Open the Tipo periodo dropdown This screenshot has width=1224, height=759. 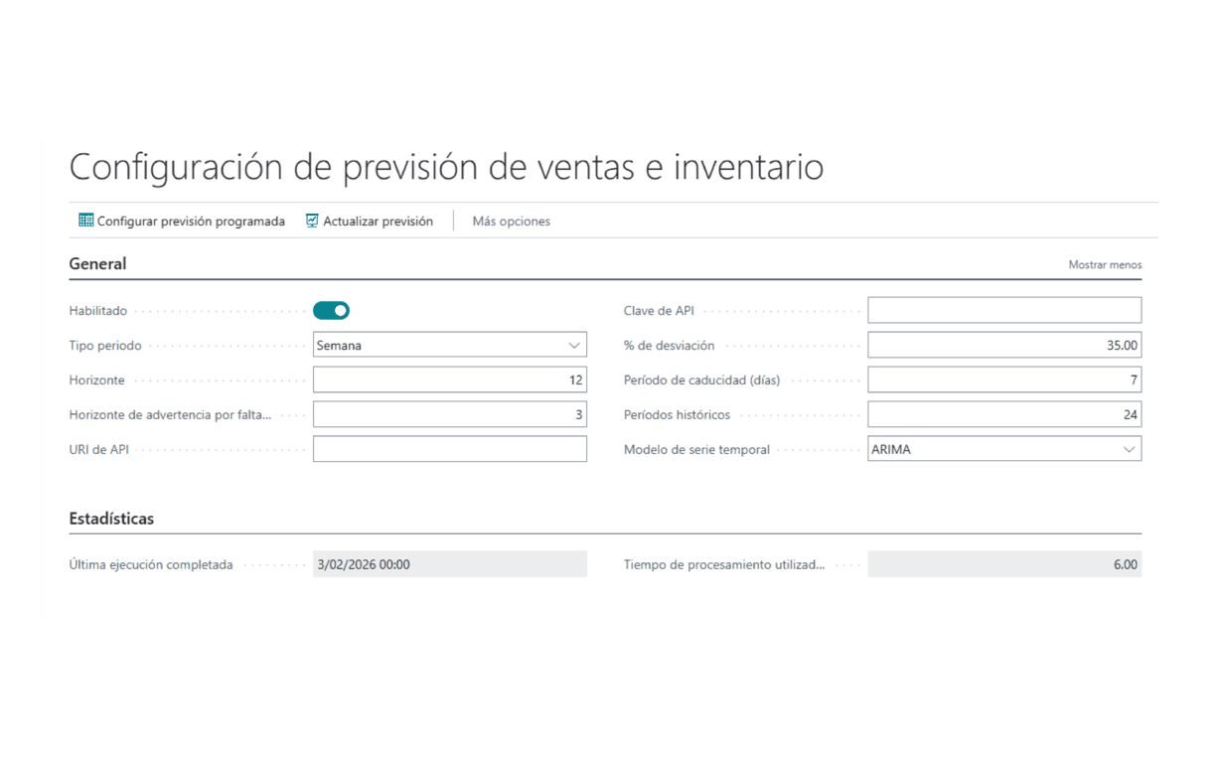click(x=449, y=345)
